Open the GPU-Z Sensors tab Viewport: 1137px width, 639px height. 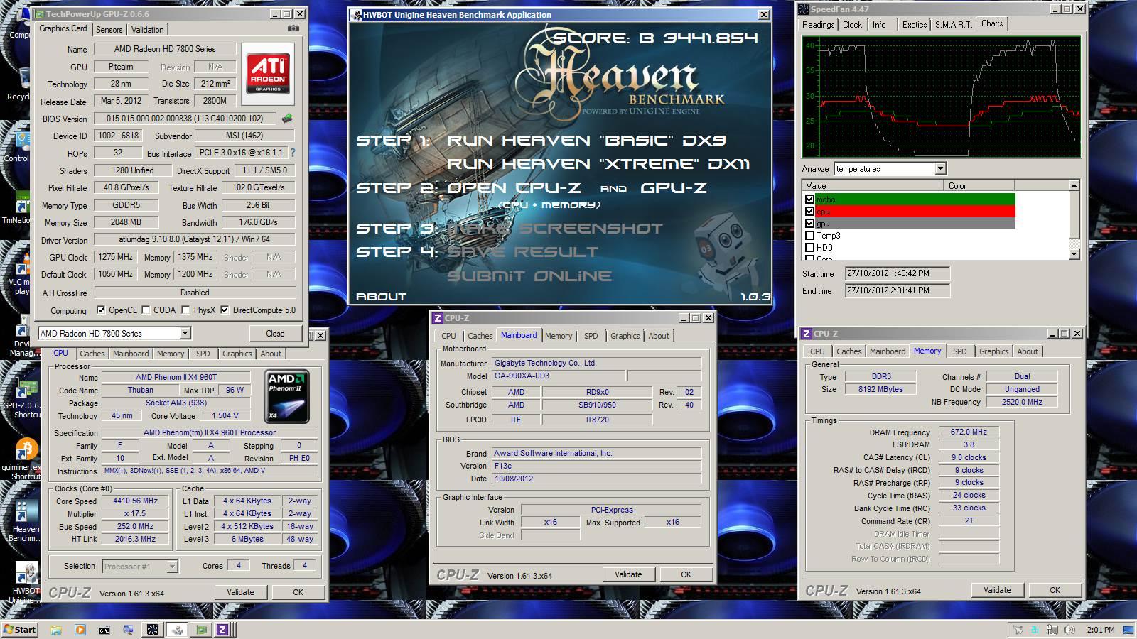point(109,29)
